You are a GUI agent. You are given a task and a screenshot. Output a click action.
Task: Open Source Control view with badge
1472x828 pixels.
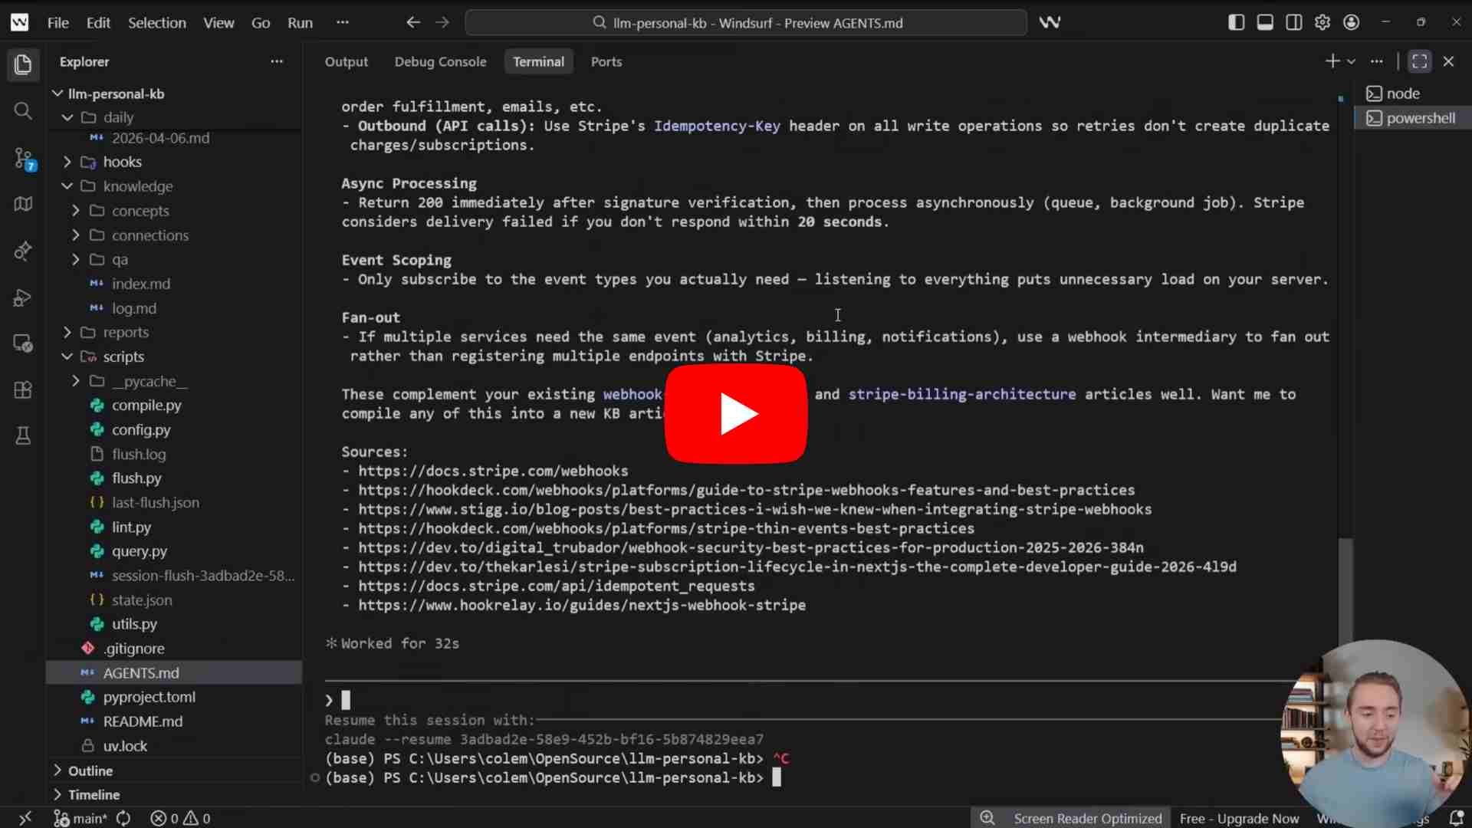point(23,159)
